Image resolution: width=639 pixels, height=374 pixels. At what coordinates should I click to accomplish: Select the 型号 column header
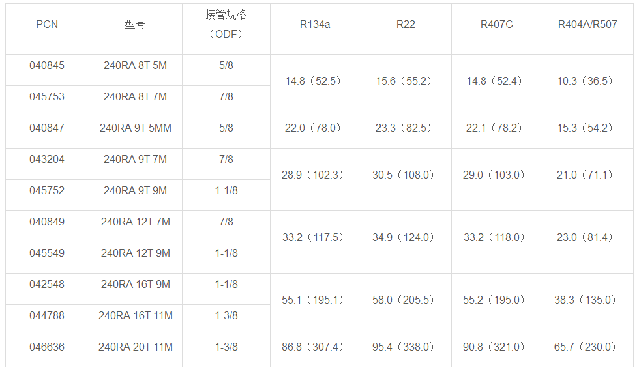coord(135,25)
